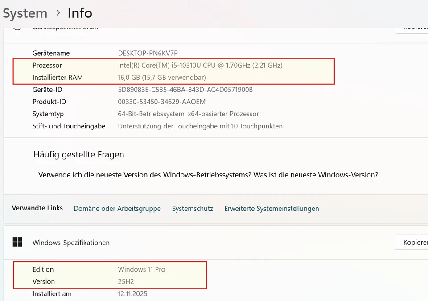Click the Version label
The image size is (428, 301).
(44, 281)
